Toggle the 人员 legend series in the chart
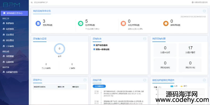The height and width of the screenshot is (105, 210). tap(174, 86)
